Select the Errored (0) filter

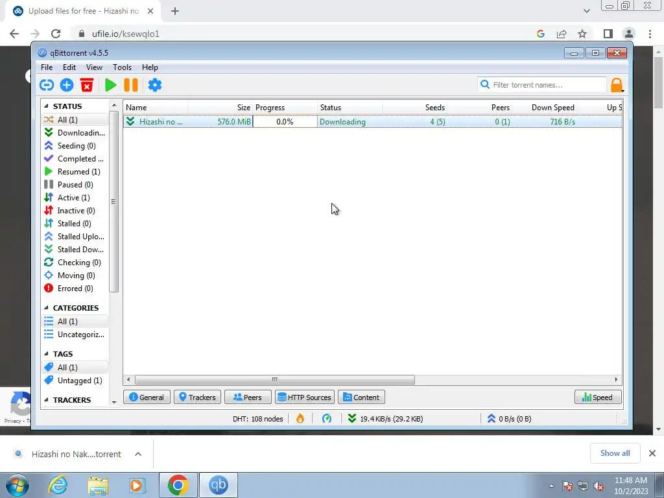(x=75, y=289)
